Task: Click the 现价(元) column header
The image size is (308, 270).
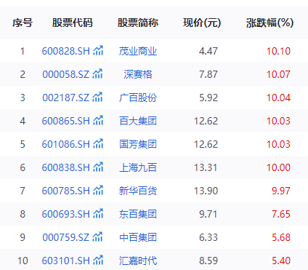Action: [202, 23]
